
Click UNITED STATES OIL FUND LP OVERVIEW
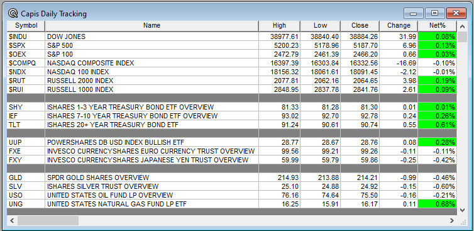pos(152,194)
